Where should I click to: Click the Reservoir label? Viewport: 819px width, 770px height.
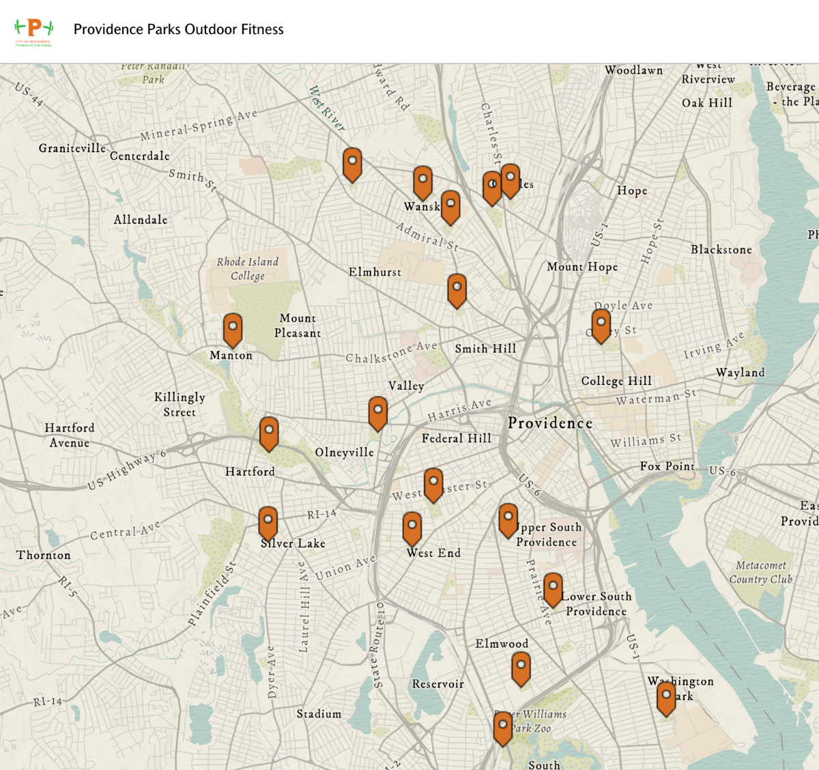[438, 684]
